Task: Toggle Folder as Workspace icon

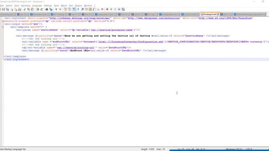Action: click(98, 9)
